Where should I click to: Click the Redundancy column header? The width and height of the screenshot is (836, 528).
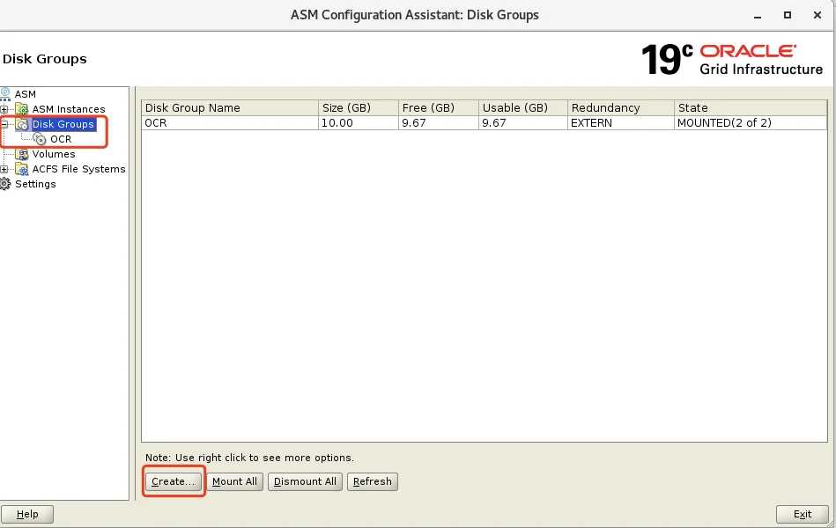pyautogui.click(x=620, y=107)
